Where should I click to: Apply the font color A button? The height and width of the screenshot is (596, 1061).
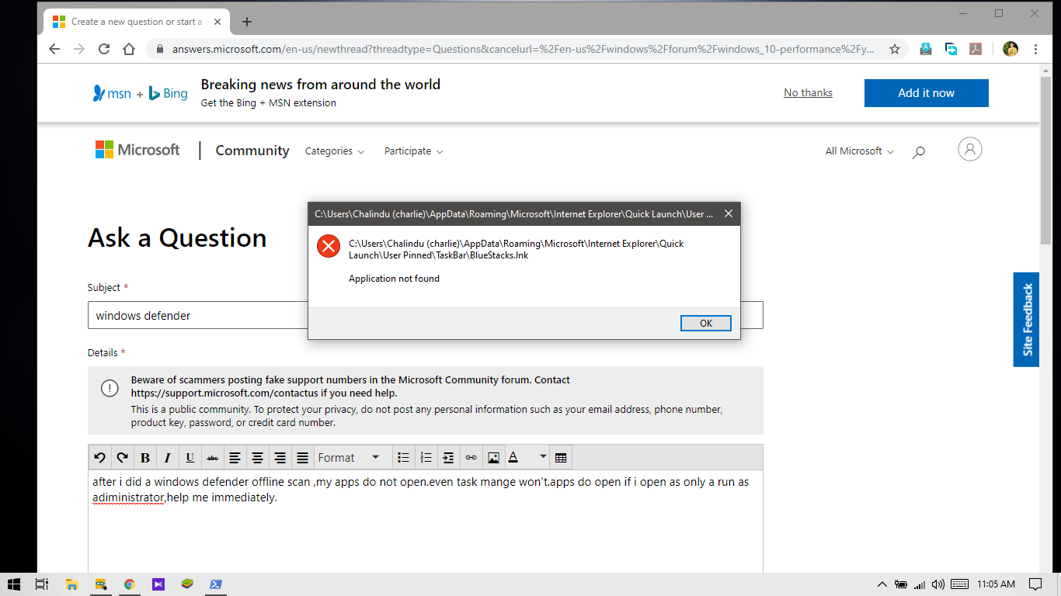point(513,458)
